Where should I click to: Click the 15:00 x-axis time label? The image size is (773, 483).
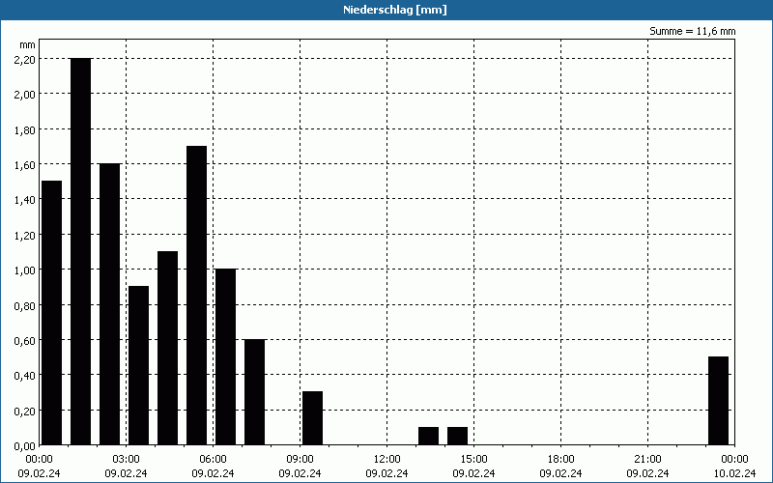[473, 460]
